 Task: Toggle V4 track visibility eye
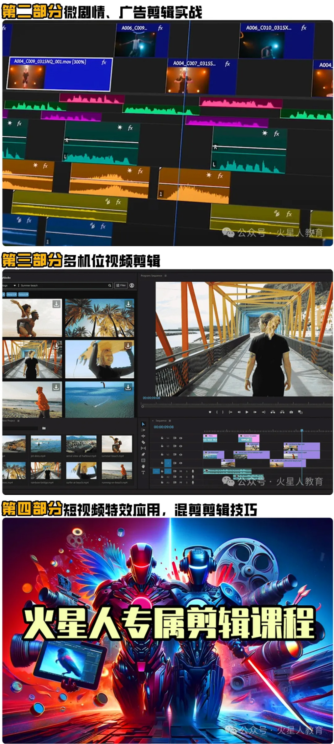tap(181, 438)
